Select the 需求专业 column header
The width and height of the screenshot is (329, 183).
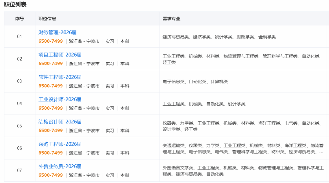pyautogui.click(x=171, y=19)
